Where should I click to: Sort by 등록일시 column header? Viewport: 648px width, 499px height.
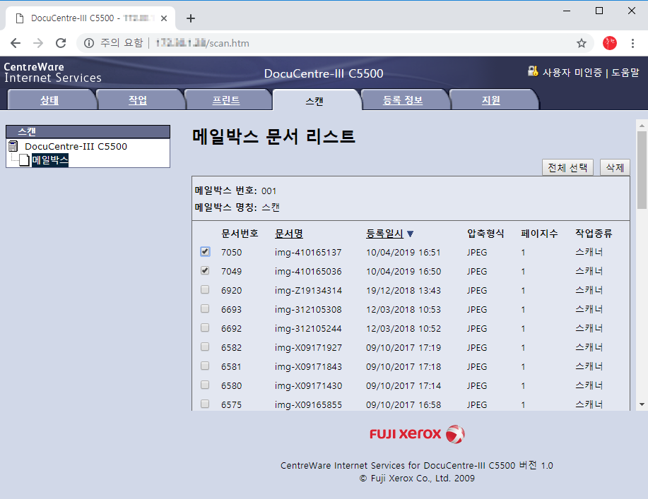[x=384, y=234]
